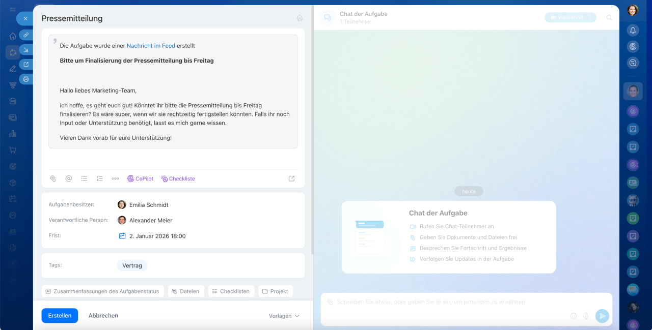Edit the task title Pressemitteilung

click(x=72, y=18)
